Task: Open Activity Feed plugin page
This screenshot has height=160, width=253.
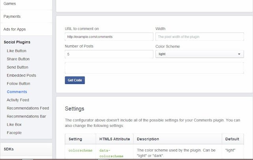Action: (x=18, y=100)
